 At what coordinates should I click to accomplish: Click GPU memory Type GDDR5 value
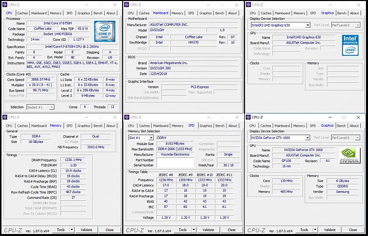(x=342, y=186)
